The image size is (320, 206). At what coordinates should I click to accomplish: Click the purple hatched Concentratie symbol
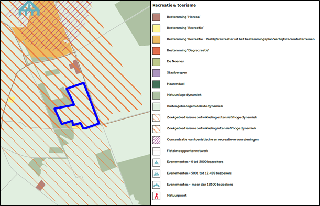point(156,140)
